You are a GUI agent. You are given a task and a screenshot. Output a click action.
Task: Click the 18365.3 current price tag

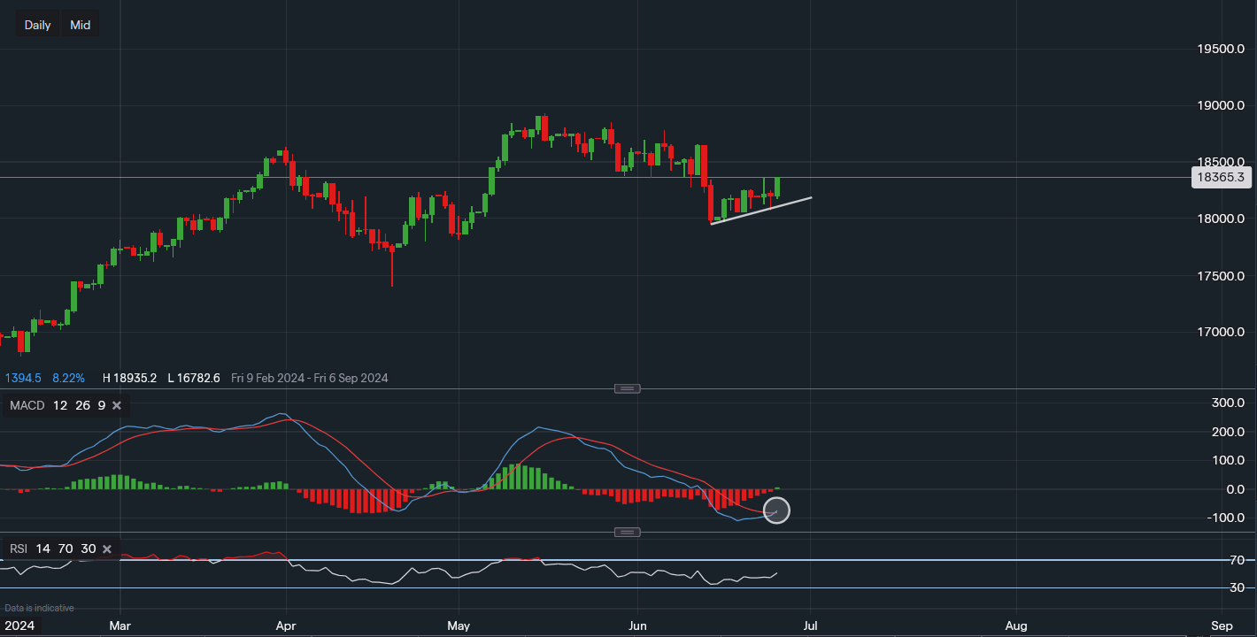tap(1221, 178)
